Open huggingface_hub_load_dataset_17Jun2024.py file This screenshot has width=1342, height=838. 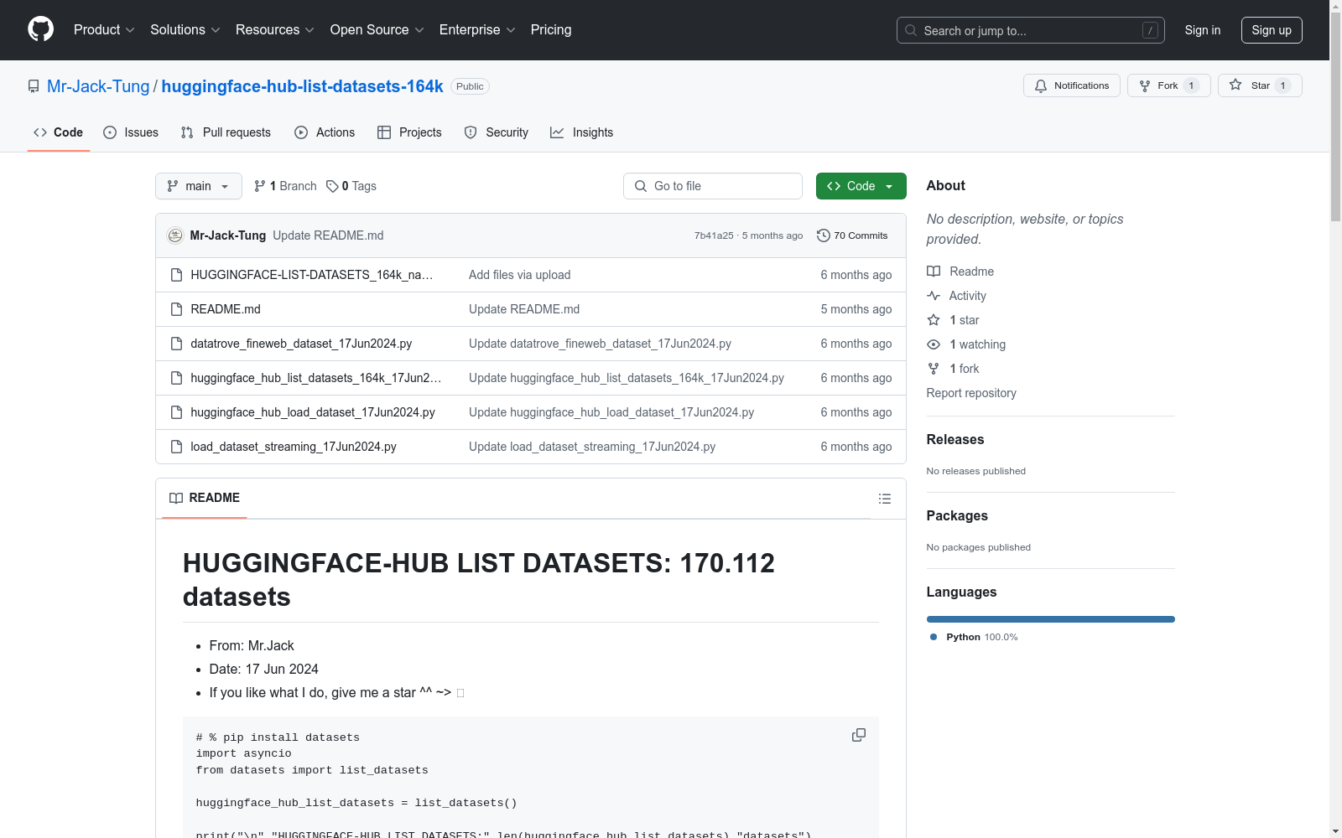click(x=313, y=412)
